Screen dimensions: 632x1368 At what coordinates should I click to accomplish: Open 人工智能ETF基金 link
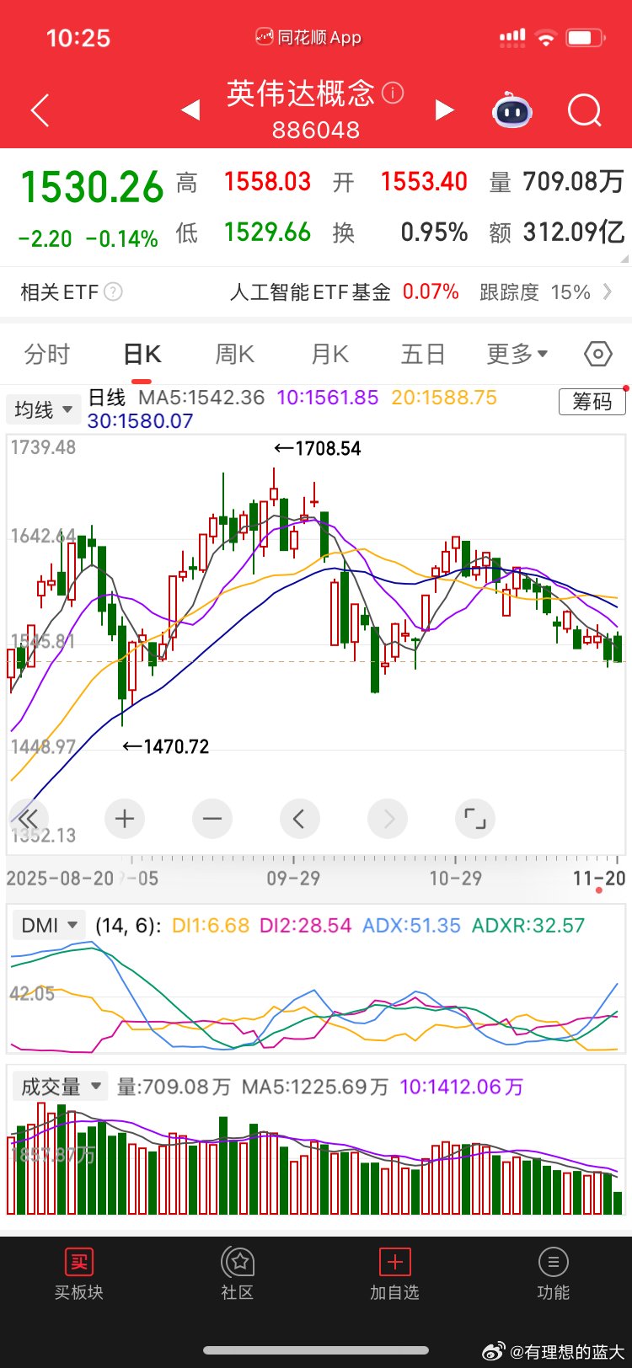(310, 291)
